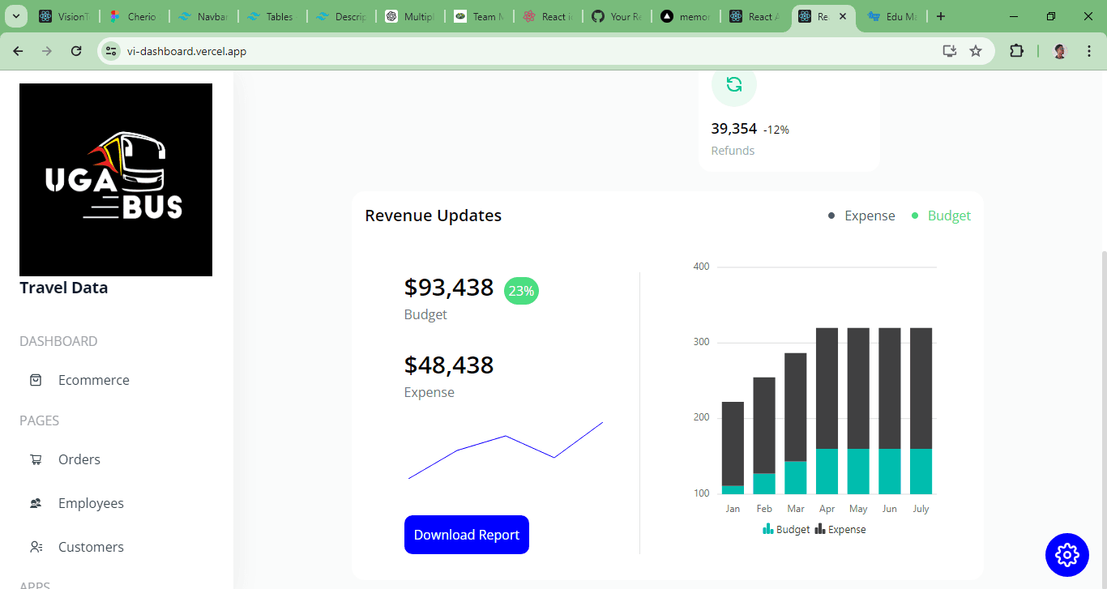Switch to the Tables browser tab
Viewport: 1107px width, 589px height.
[x=271, y=16]
